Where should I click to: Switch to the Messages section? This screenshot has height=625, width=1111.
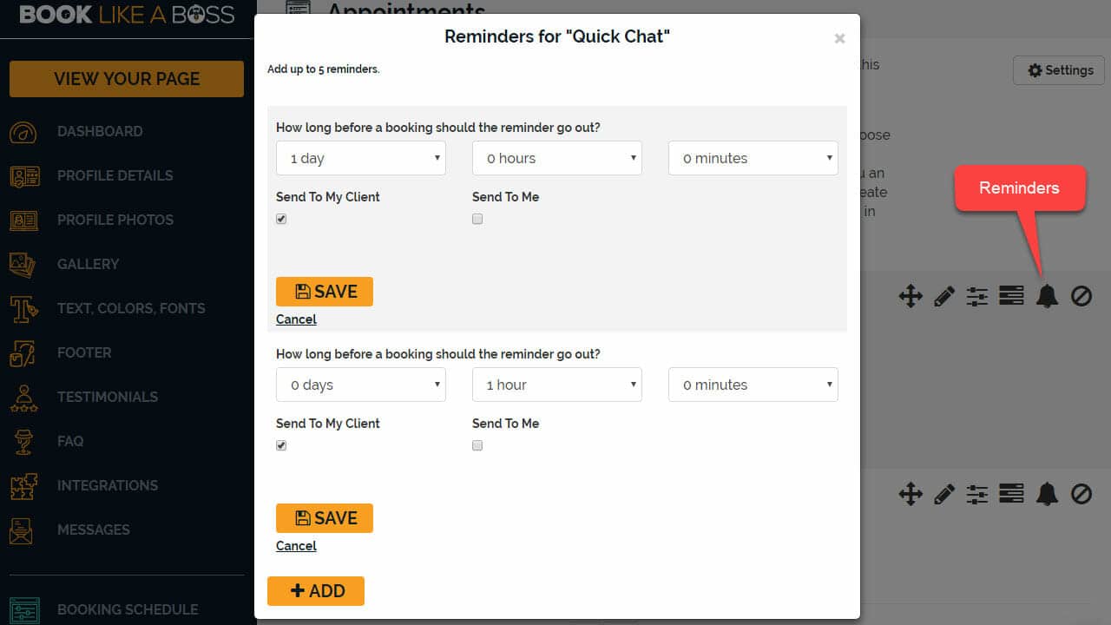click(94, 530)
